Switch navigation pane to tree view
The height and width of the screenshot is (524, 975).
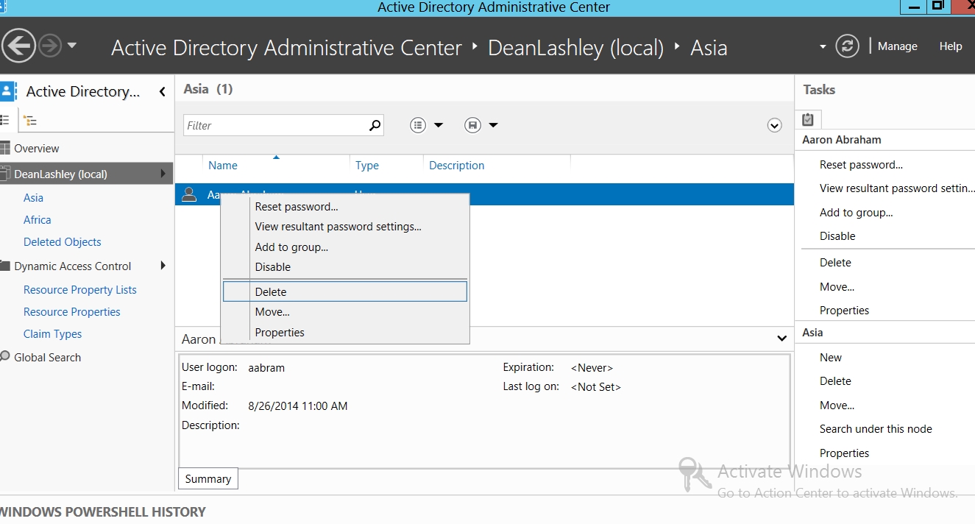click(x=30, y=121)
